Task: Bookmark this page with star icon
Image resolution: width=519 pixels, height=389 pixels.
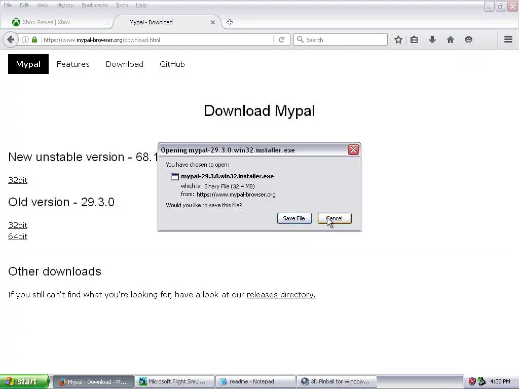Action: pyautogui.click(x=398, y=40)
